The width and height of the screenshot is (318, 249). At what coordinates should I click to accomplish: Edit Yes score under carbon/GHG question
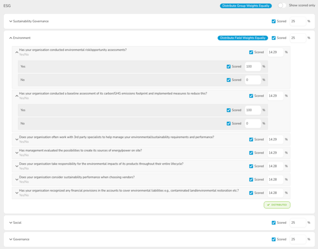coord(253,110)
